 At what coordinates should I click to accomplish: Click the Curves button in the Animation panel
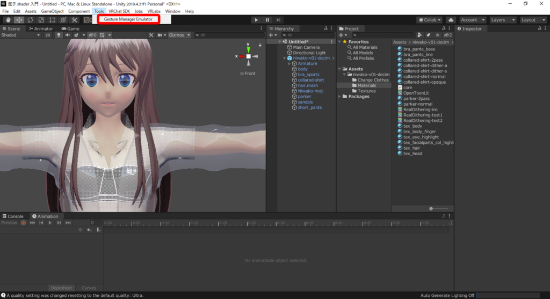click(89, 288)
